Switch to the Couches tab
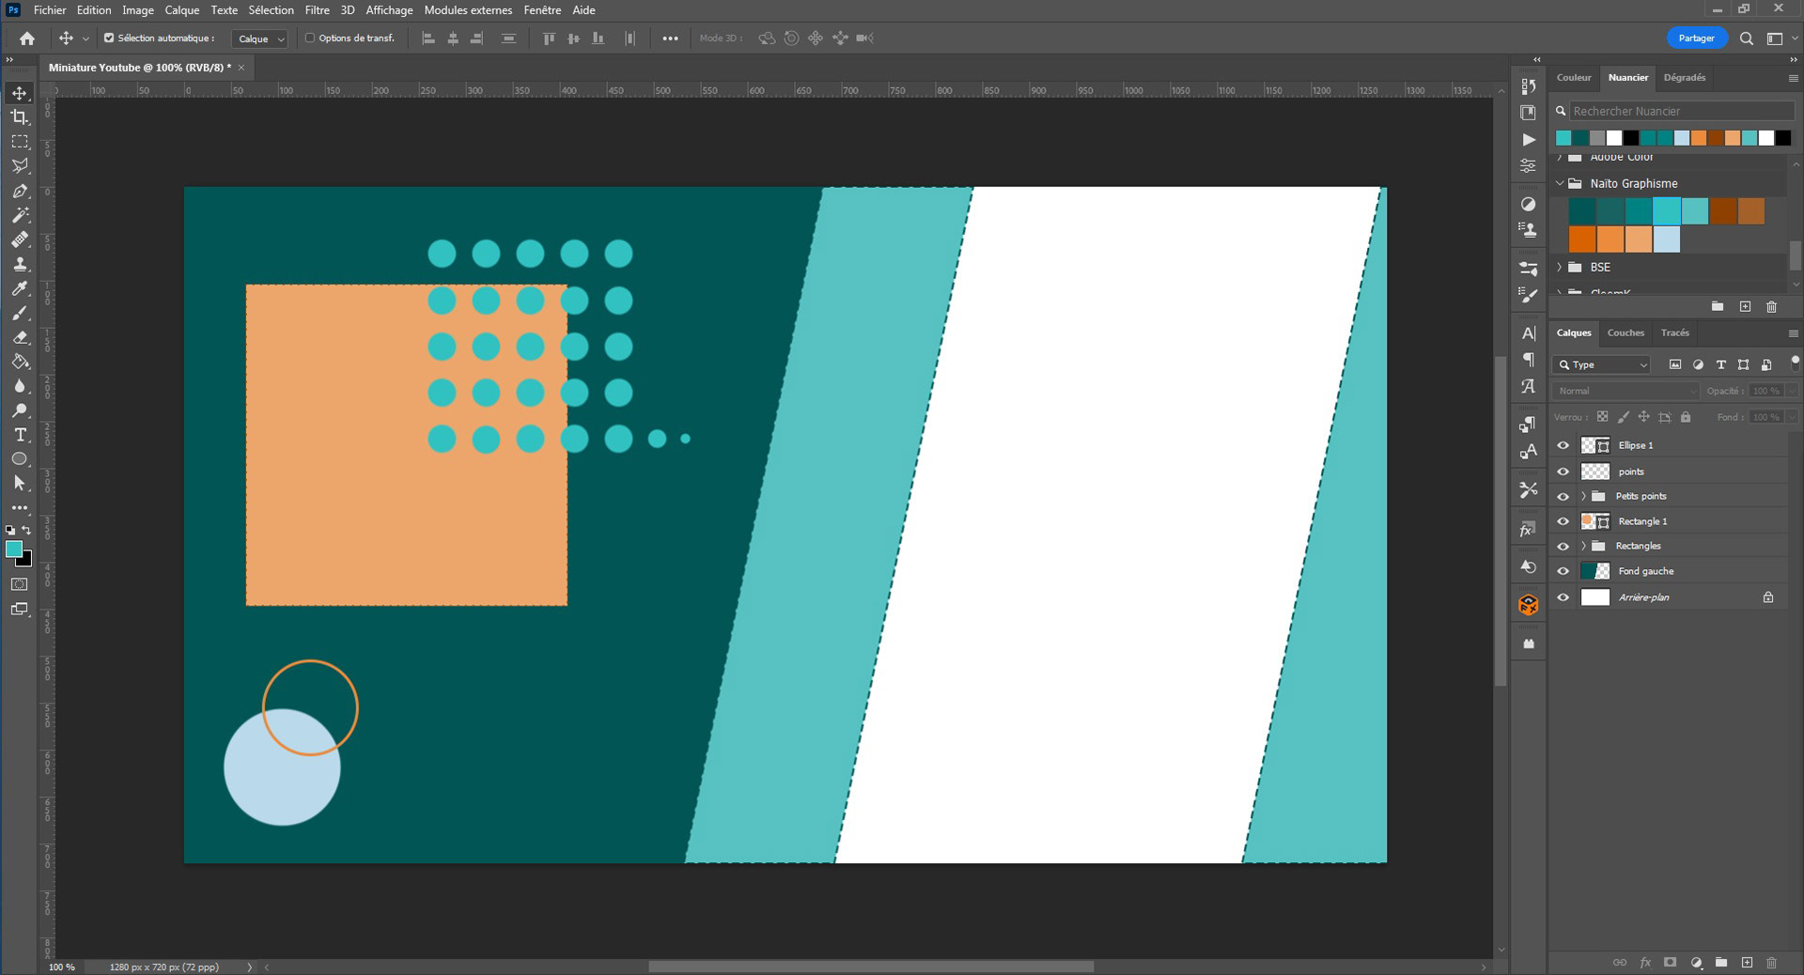Screen dimensions: 1804x975 pos(1625,333)
